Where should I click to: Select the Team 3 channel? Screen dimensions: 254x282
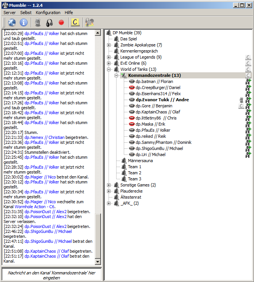point(134,179)
